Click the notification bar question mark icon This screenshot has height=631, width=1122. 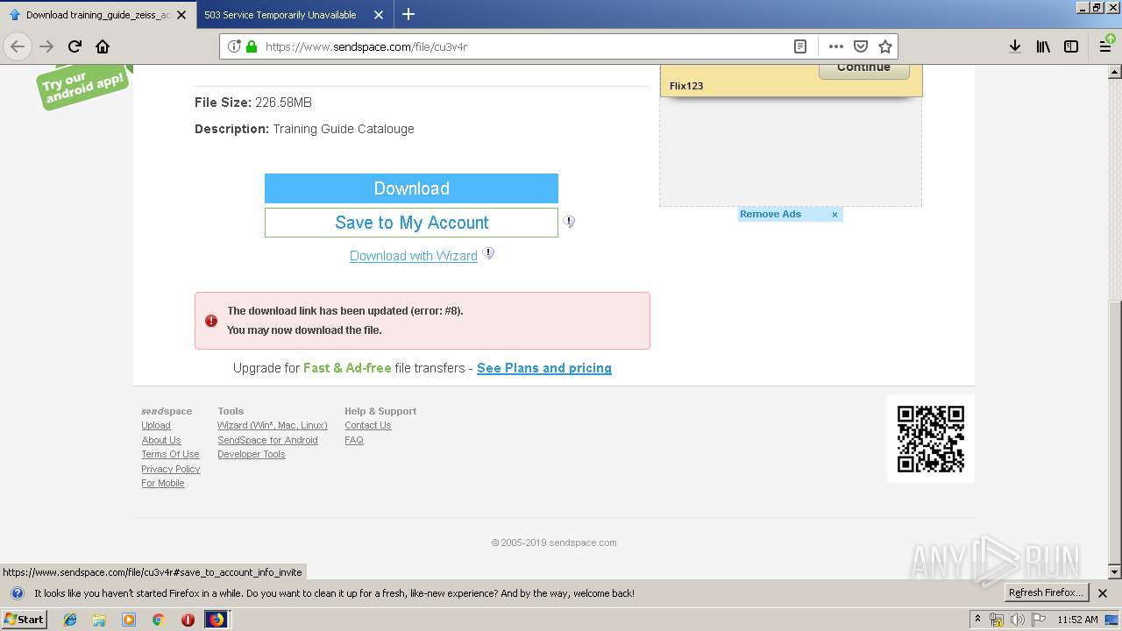coord(17,593)
